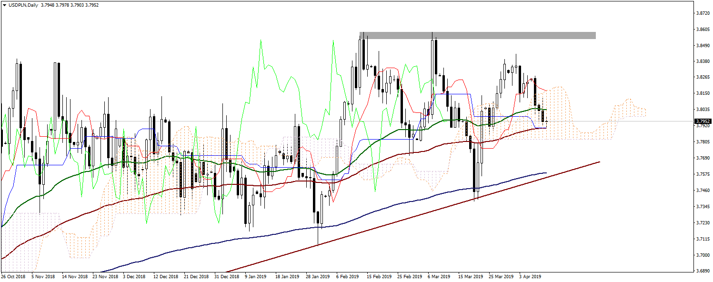Viewport: 713px width, 282px height.
Task: Click the 3.7690 price axis label
Action: 702,158
